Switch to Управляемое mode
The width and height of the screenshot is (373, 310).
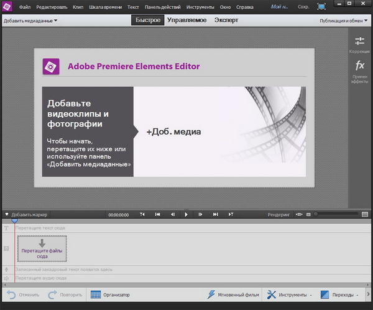click(187, 20)
